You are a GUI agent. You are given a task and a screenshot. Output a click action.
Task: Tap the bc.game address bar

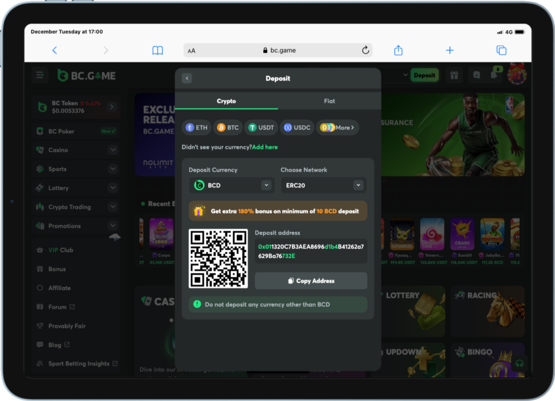click(x=278, y=50)
